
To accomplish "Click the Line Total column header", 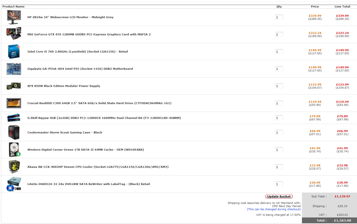I will [x=342, y=7].
